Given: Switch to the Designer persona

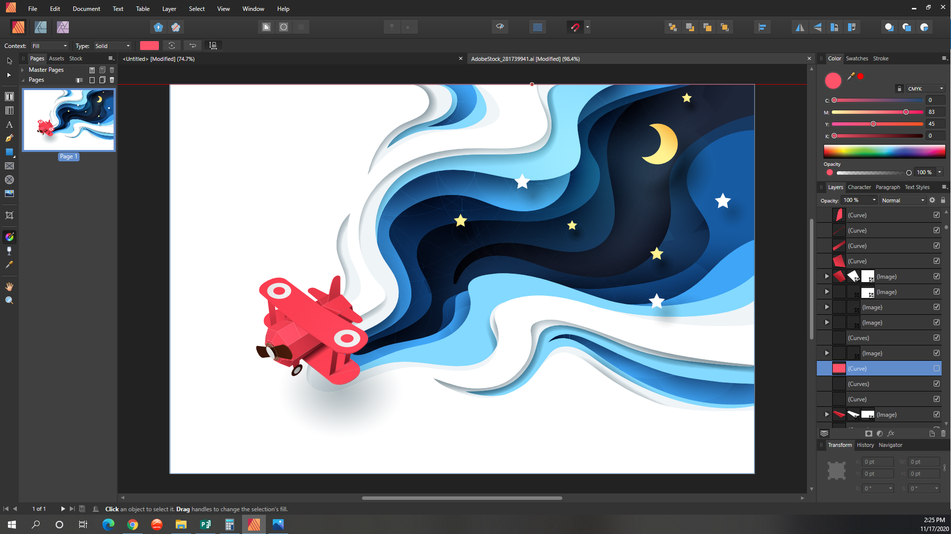Looking at the screenshot, I should pos(41,27).
